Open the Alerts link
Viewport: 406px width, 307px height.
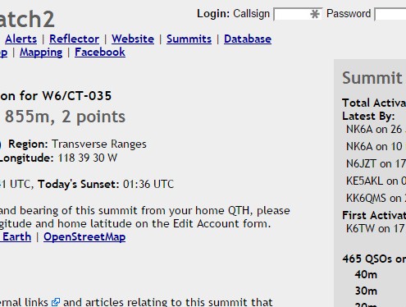[21, 39]
